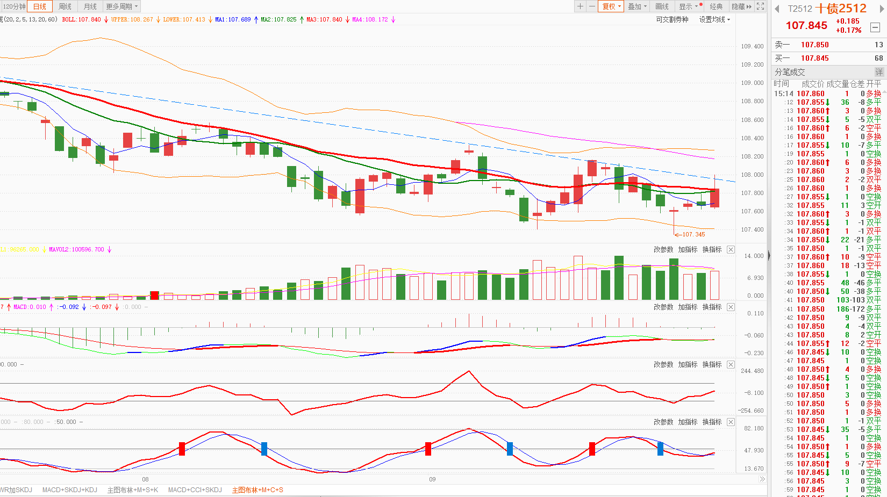The image size is (887, 497).
Task: Click UPPER:108.267 indicator value
Action: 132,19
